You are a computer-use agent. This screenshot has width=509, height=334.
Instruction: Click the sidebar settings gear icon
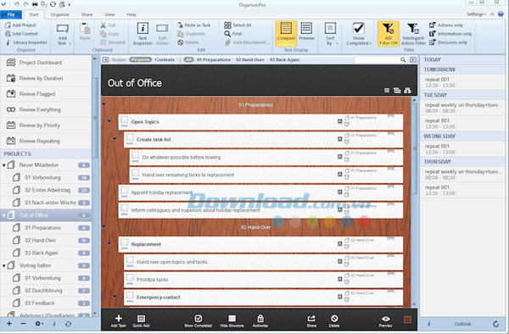39,324
